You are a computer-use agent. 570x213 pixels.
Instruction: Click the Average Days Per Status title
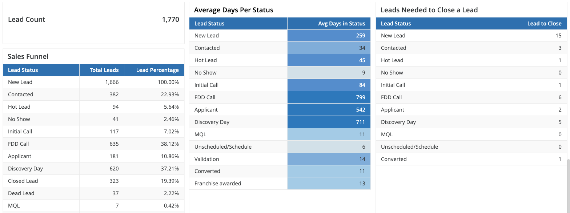tap(234, 10)
